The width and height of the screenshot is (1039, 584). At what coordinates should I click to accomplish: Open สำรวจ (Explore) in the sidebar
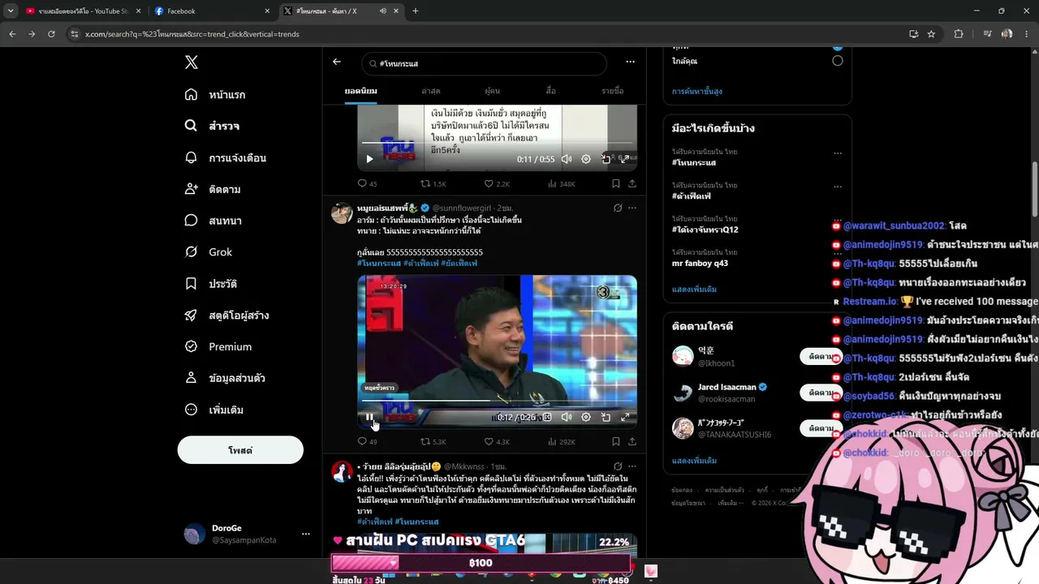213,127
